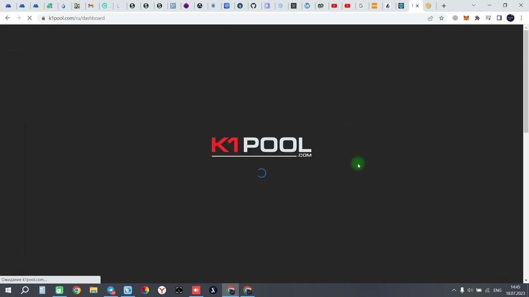Check battery status in tray
Screen dimensions: 529x297
coord(479,290)
